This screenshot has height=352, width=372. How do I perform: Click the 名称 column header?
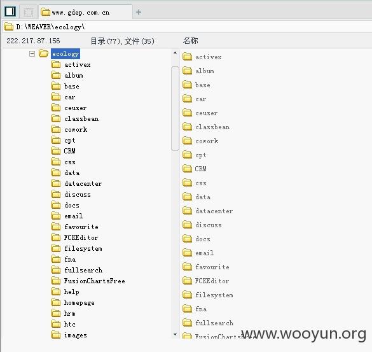pyautogui.click(x=190, y=41)
